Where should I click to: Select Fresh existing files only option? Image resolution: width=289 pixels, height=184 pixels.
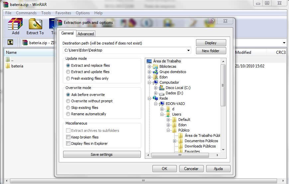pos(68,78)
